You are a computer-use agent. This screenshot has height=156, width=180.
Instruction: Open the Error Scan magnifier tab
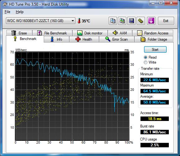pos(116,39)
